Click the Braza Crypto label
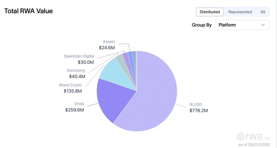277x148 pixels. coord(71,85)
